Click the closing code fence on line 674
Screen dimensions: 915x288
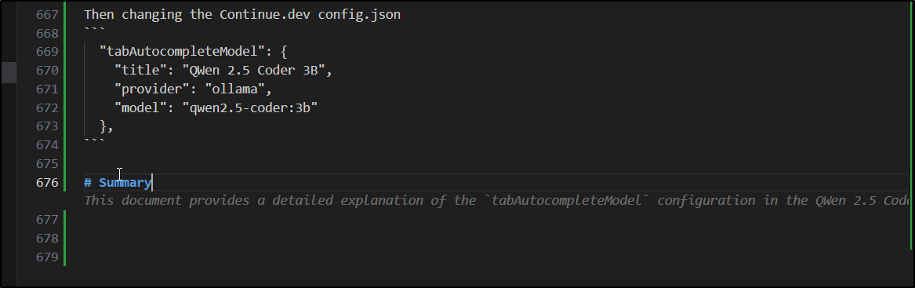[95, 142]
